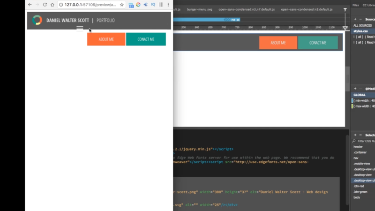Image resolution: width=375 pixels, height=211 pixels.
Task: Click the live view vertical scrollbar
Action: pos(347,79)
